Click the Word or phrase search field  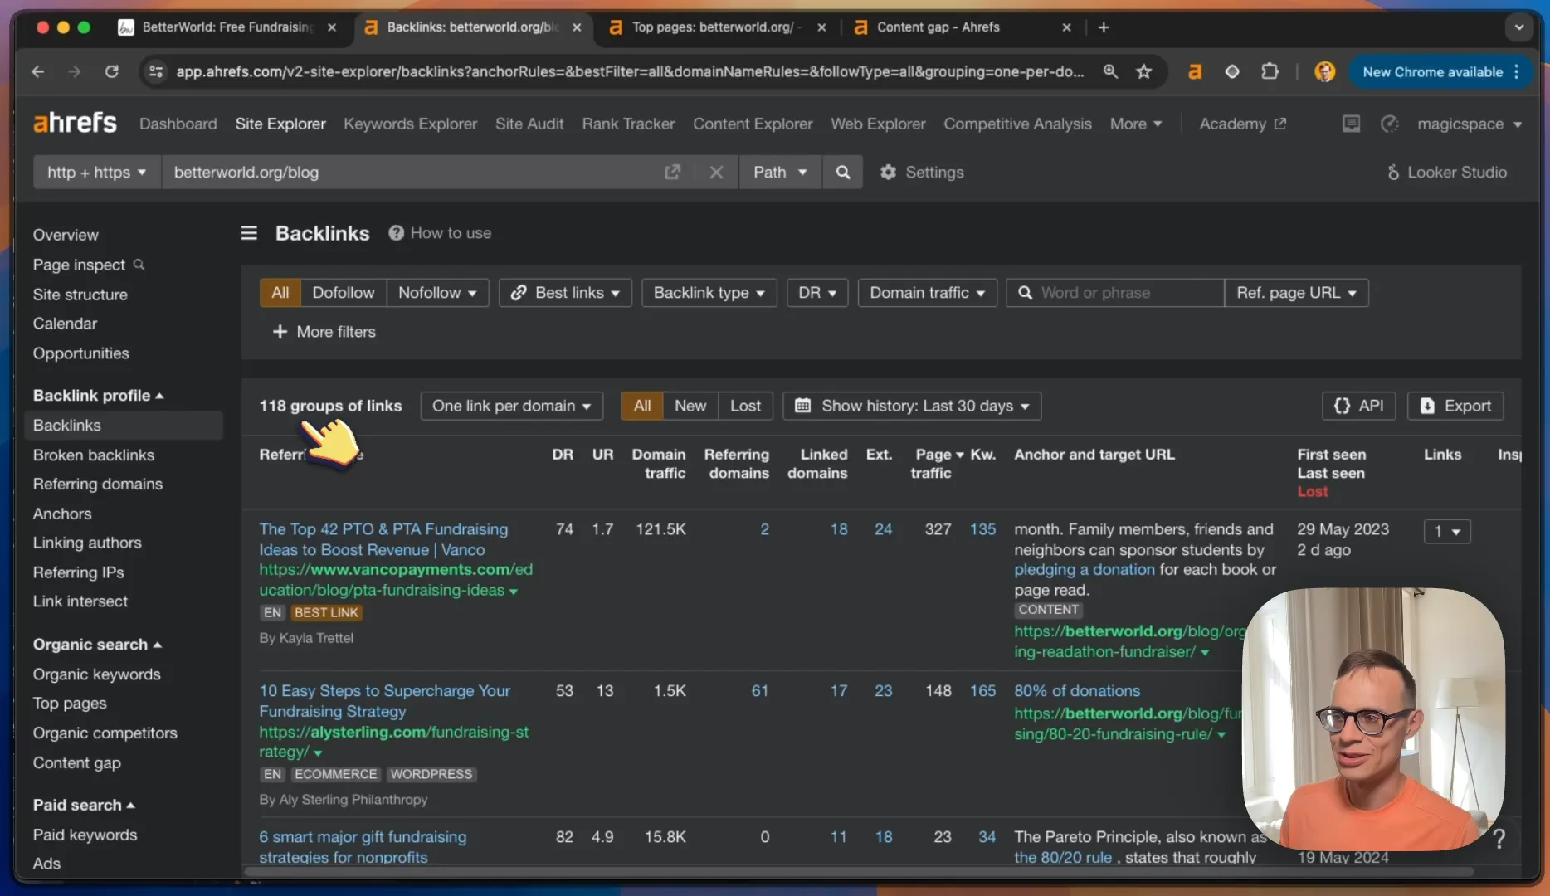1115,292
